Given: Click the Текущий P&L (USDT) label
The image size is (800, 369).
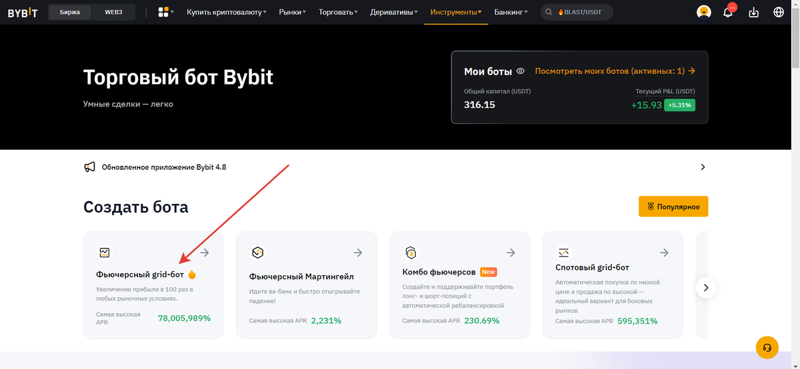Looking at the screenshot, I should click(x=665, y=91).
